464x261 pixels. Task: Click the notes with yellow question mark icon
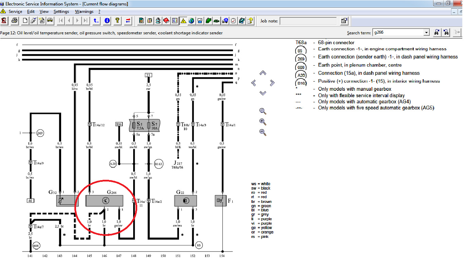click(250, 21)
